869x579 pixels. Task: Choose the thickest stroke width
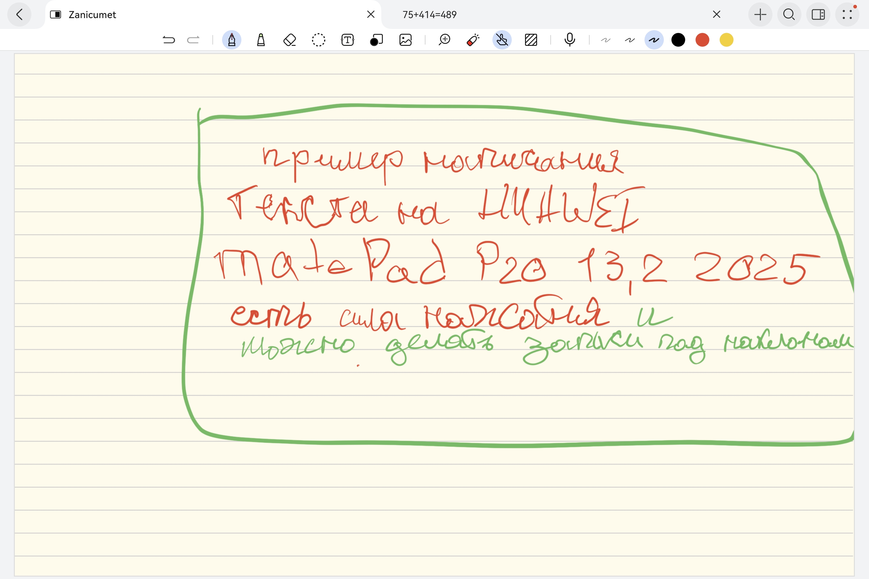pos(654,40)
